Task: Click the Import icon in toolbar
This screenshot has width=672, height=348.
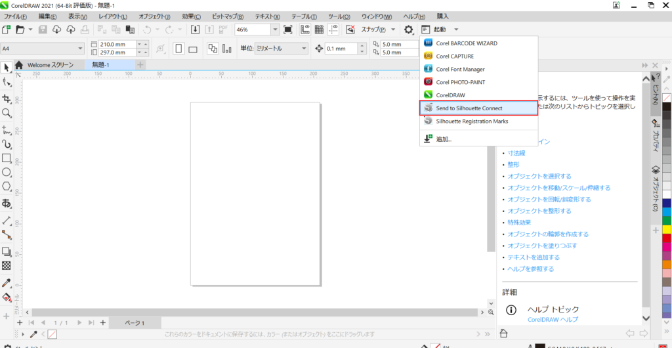Action: click(x=196, y=29)
